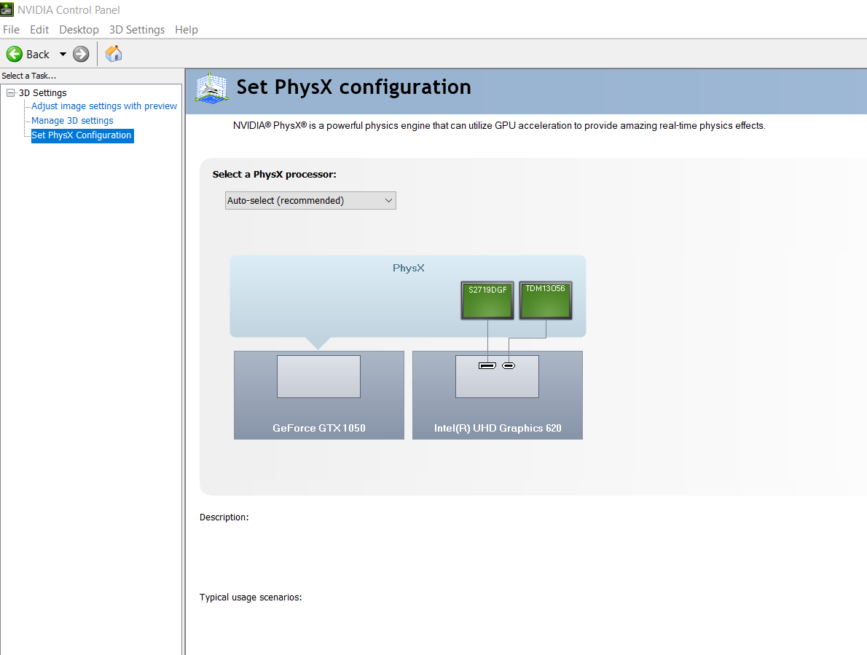This screenshot has height=655, width=867.
Task: Click the GeForce GTX 1050 GPU box
Action: click(319, 395)
